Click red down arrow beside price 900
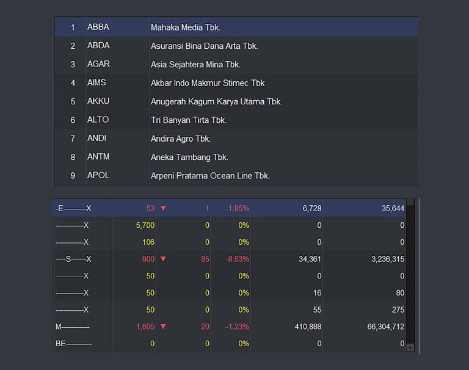Screen dimensions: 469x370 (163, 259)
